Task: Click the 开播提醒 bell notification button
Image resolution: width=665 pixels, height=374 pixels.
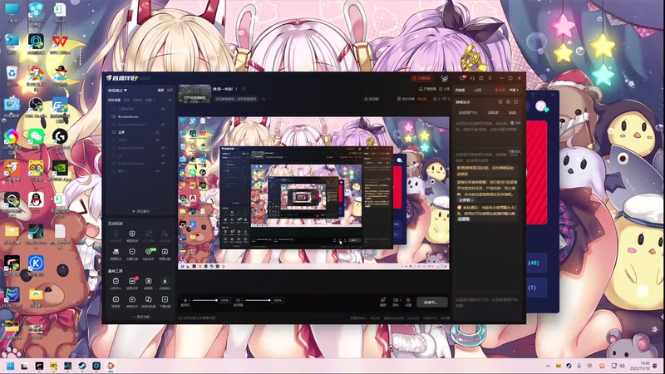Action: pyautogui.click(x=427, y=89)
